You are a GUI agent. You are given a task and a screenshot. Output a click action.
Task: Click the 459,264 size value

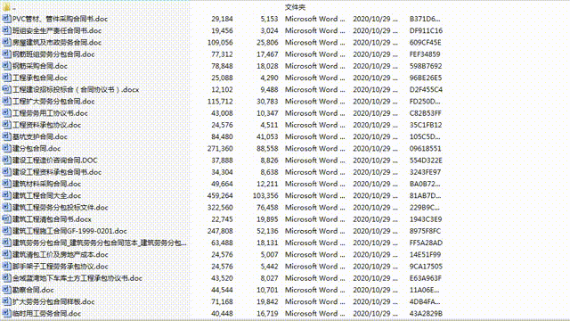click(x=220, y=195)
